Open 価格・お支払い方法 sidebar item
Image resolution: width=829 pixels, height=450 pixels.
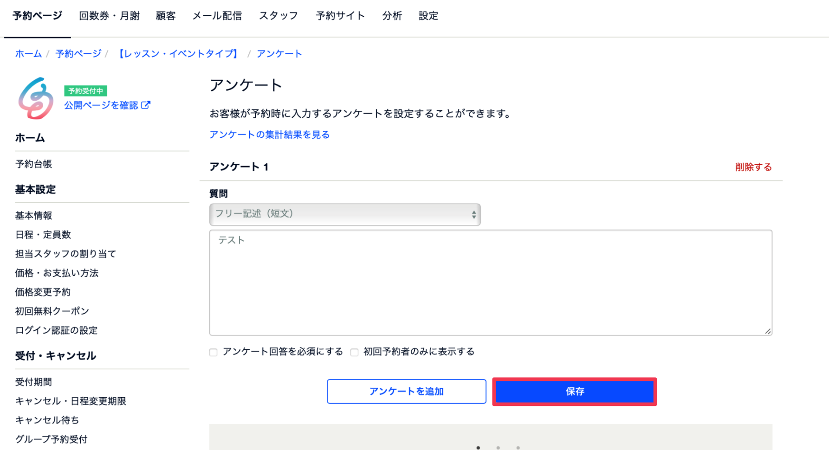[x=57, y=273]
